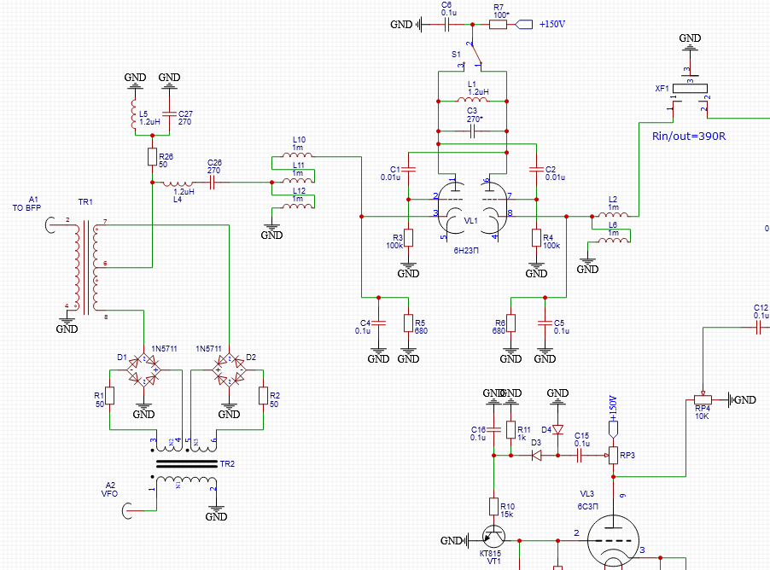Select the RP4 10K potentiometer
The width and height of the screenshot is (770, 570).
[x=702, y=399]
